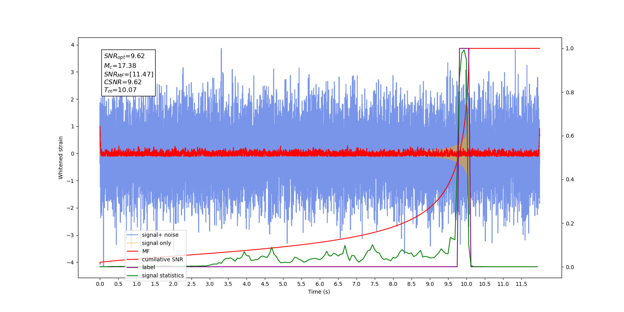The image size is (624, 312).
Task: Click x-axis tick label 3.5
Action: pos(228,284)
